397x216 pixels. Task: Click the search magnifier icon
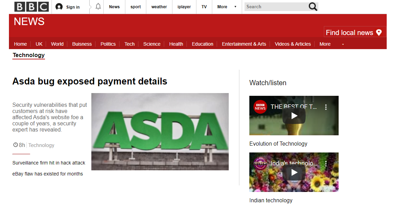[313, 7]
